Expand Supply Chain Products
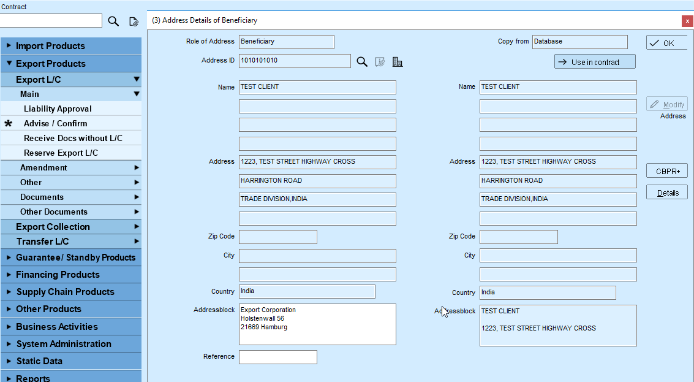 (x=71, y=292)
